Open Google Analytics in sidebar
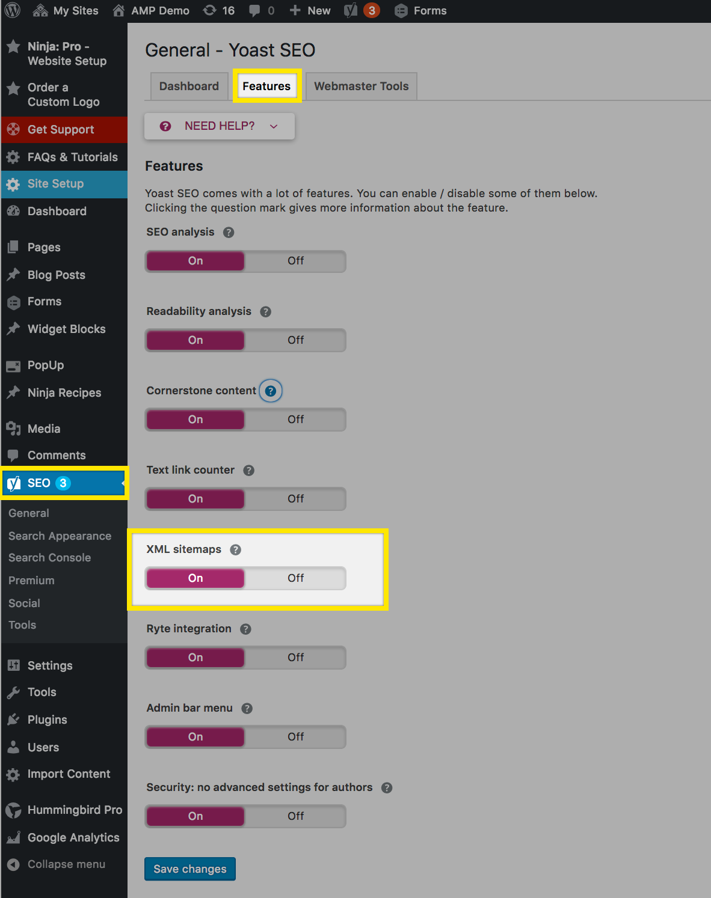Image resolution: width=711 pixels, height=898 pixels. click(x=64, y=837)
